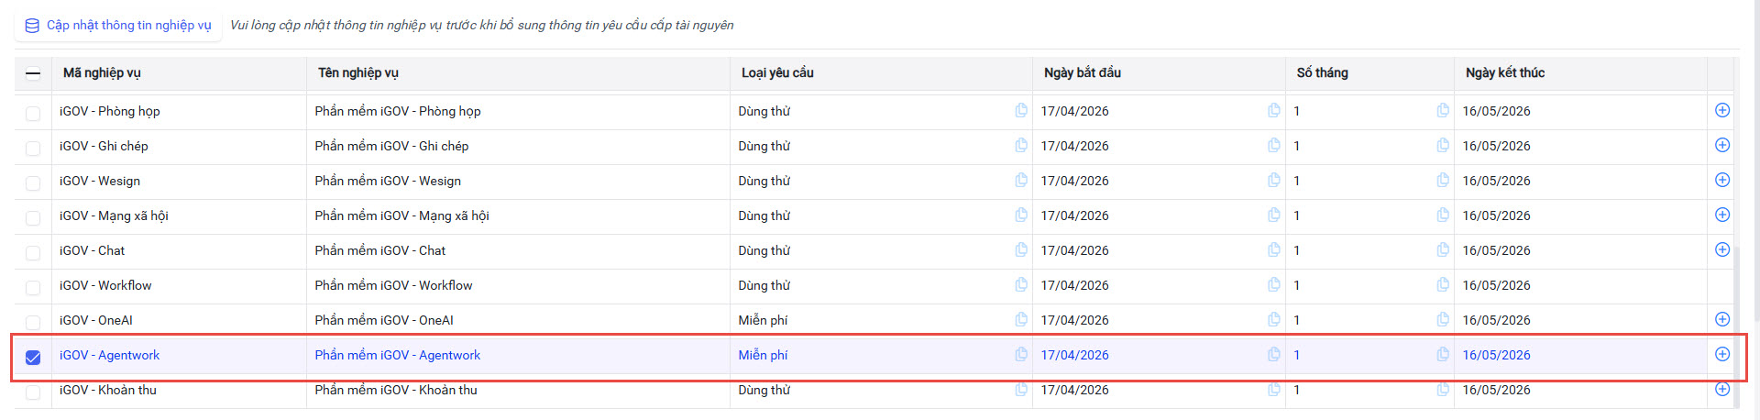Screen dimensions: 1760x420
Task: Copy Loại yêu cầu in Ghi chép row
Action: 1021,145
